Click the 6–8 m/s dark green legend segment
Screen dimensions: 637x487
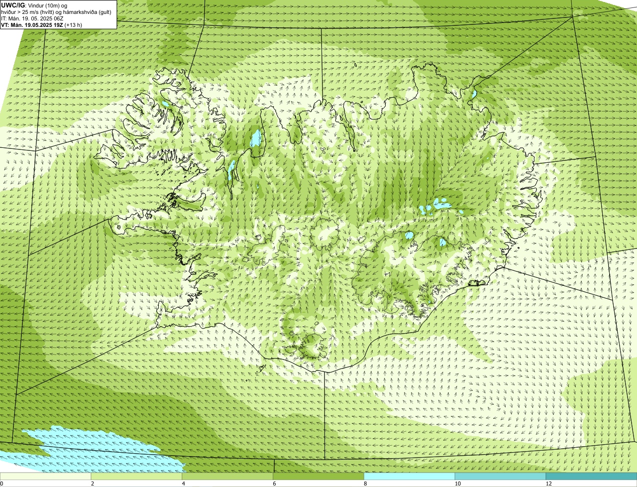coord(319,476)
